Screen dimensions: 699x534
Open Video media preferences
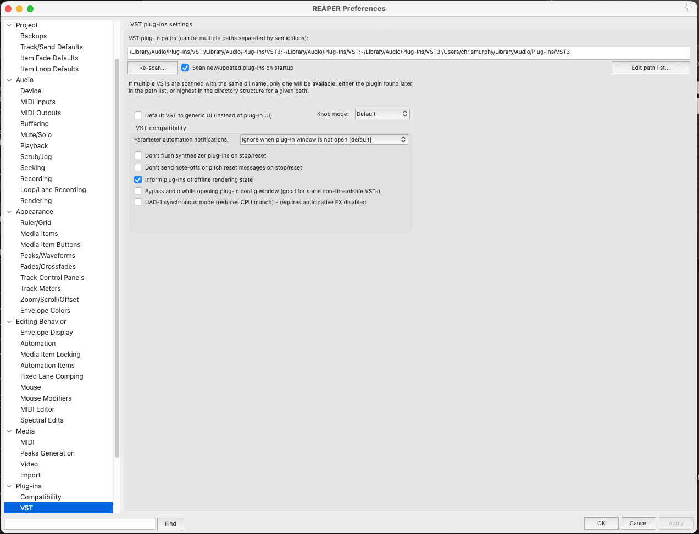click(29, 464)
